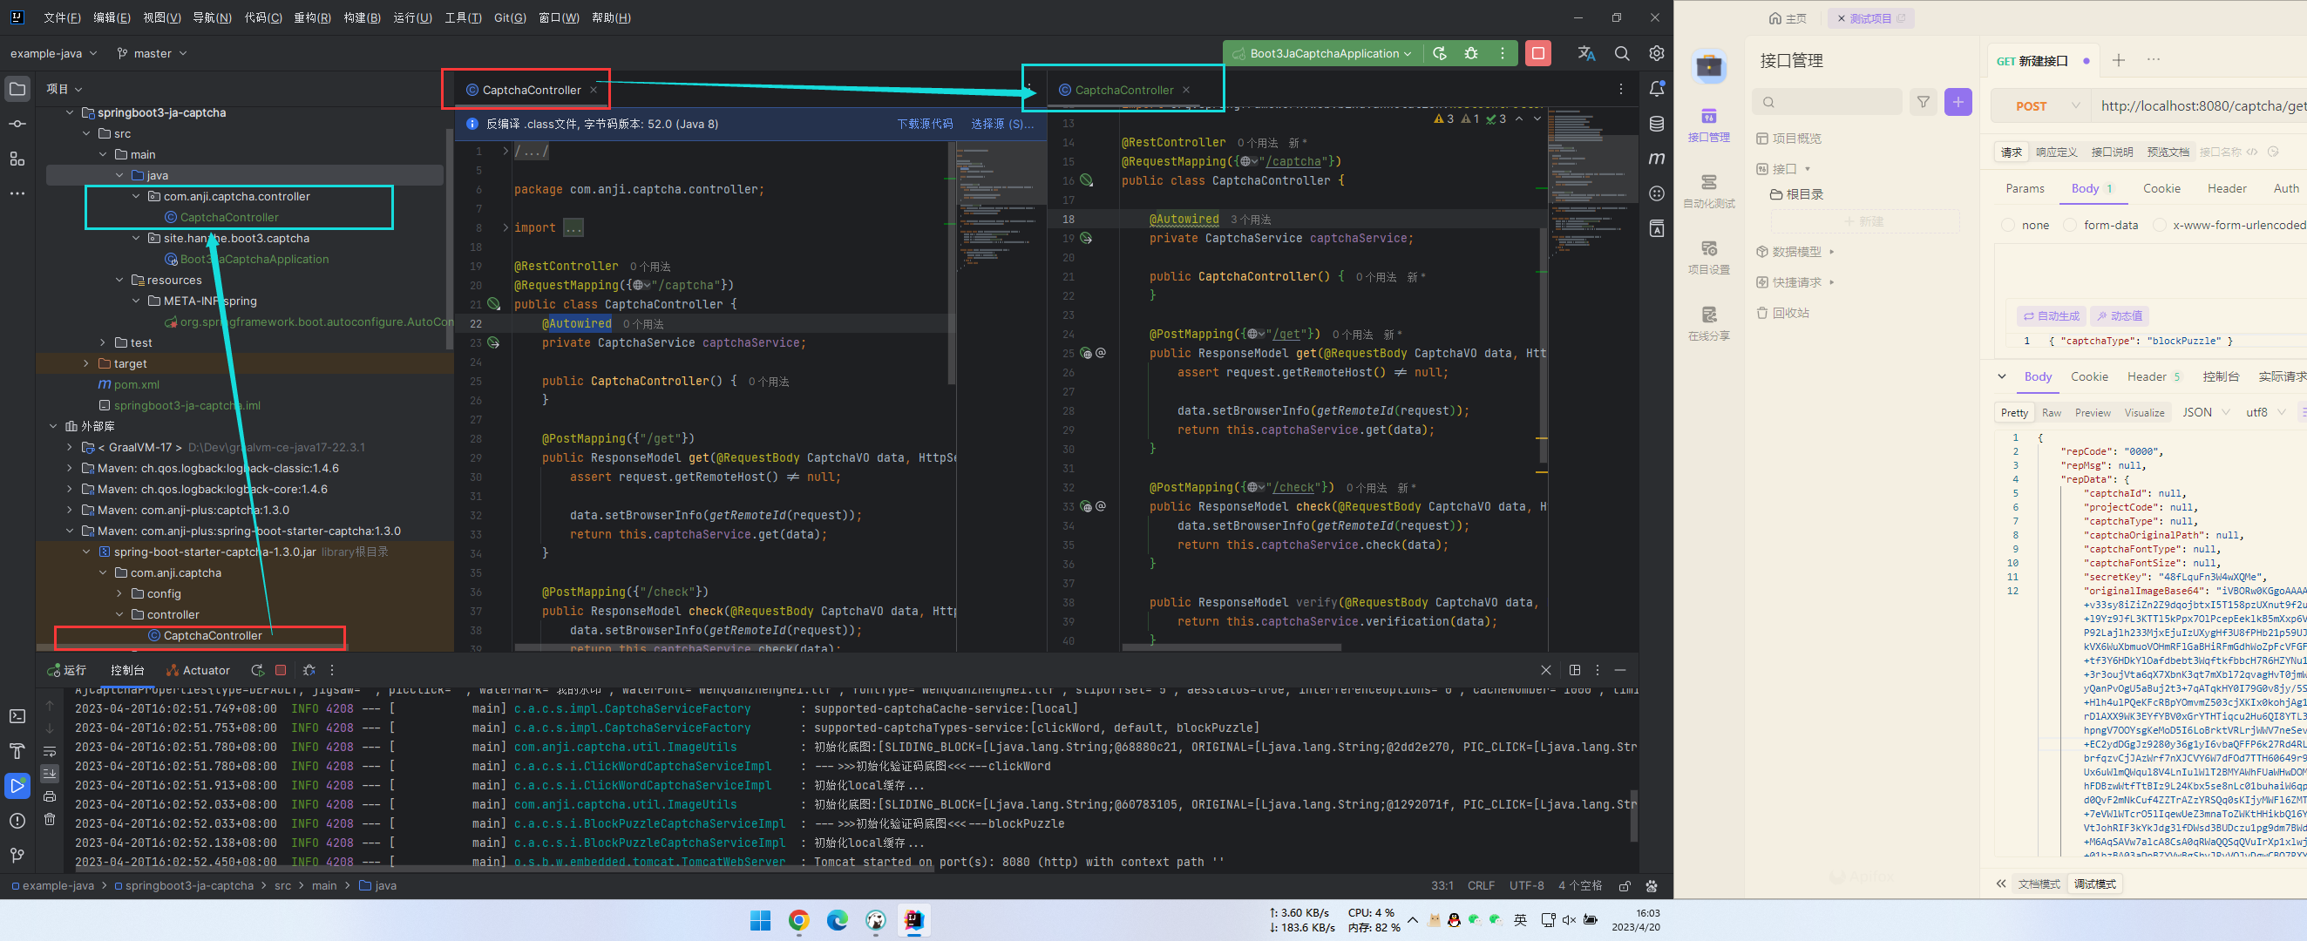This screenshot has width=2307, height=941.
Task: Click 选择源 link in editor banner
Action: 1002,124
